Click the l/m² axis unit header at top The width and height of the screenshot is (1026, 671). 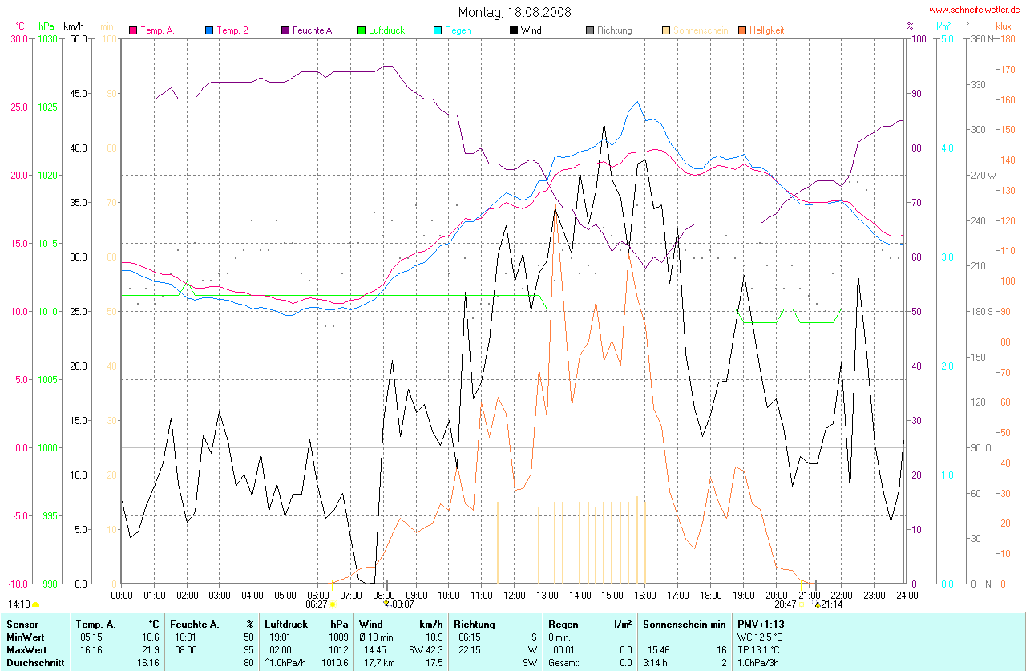point(945,26)
